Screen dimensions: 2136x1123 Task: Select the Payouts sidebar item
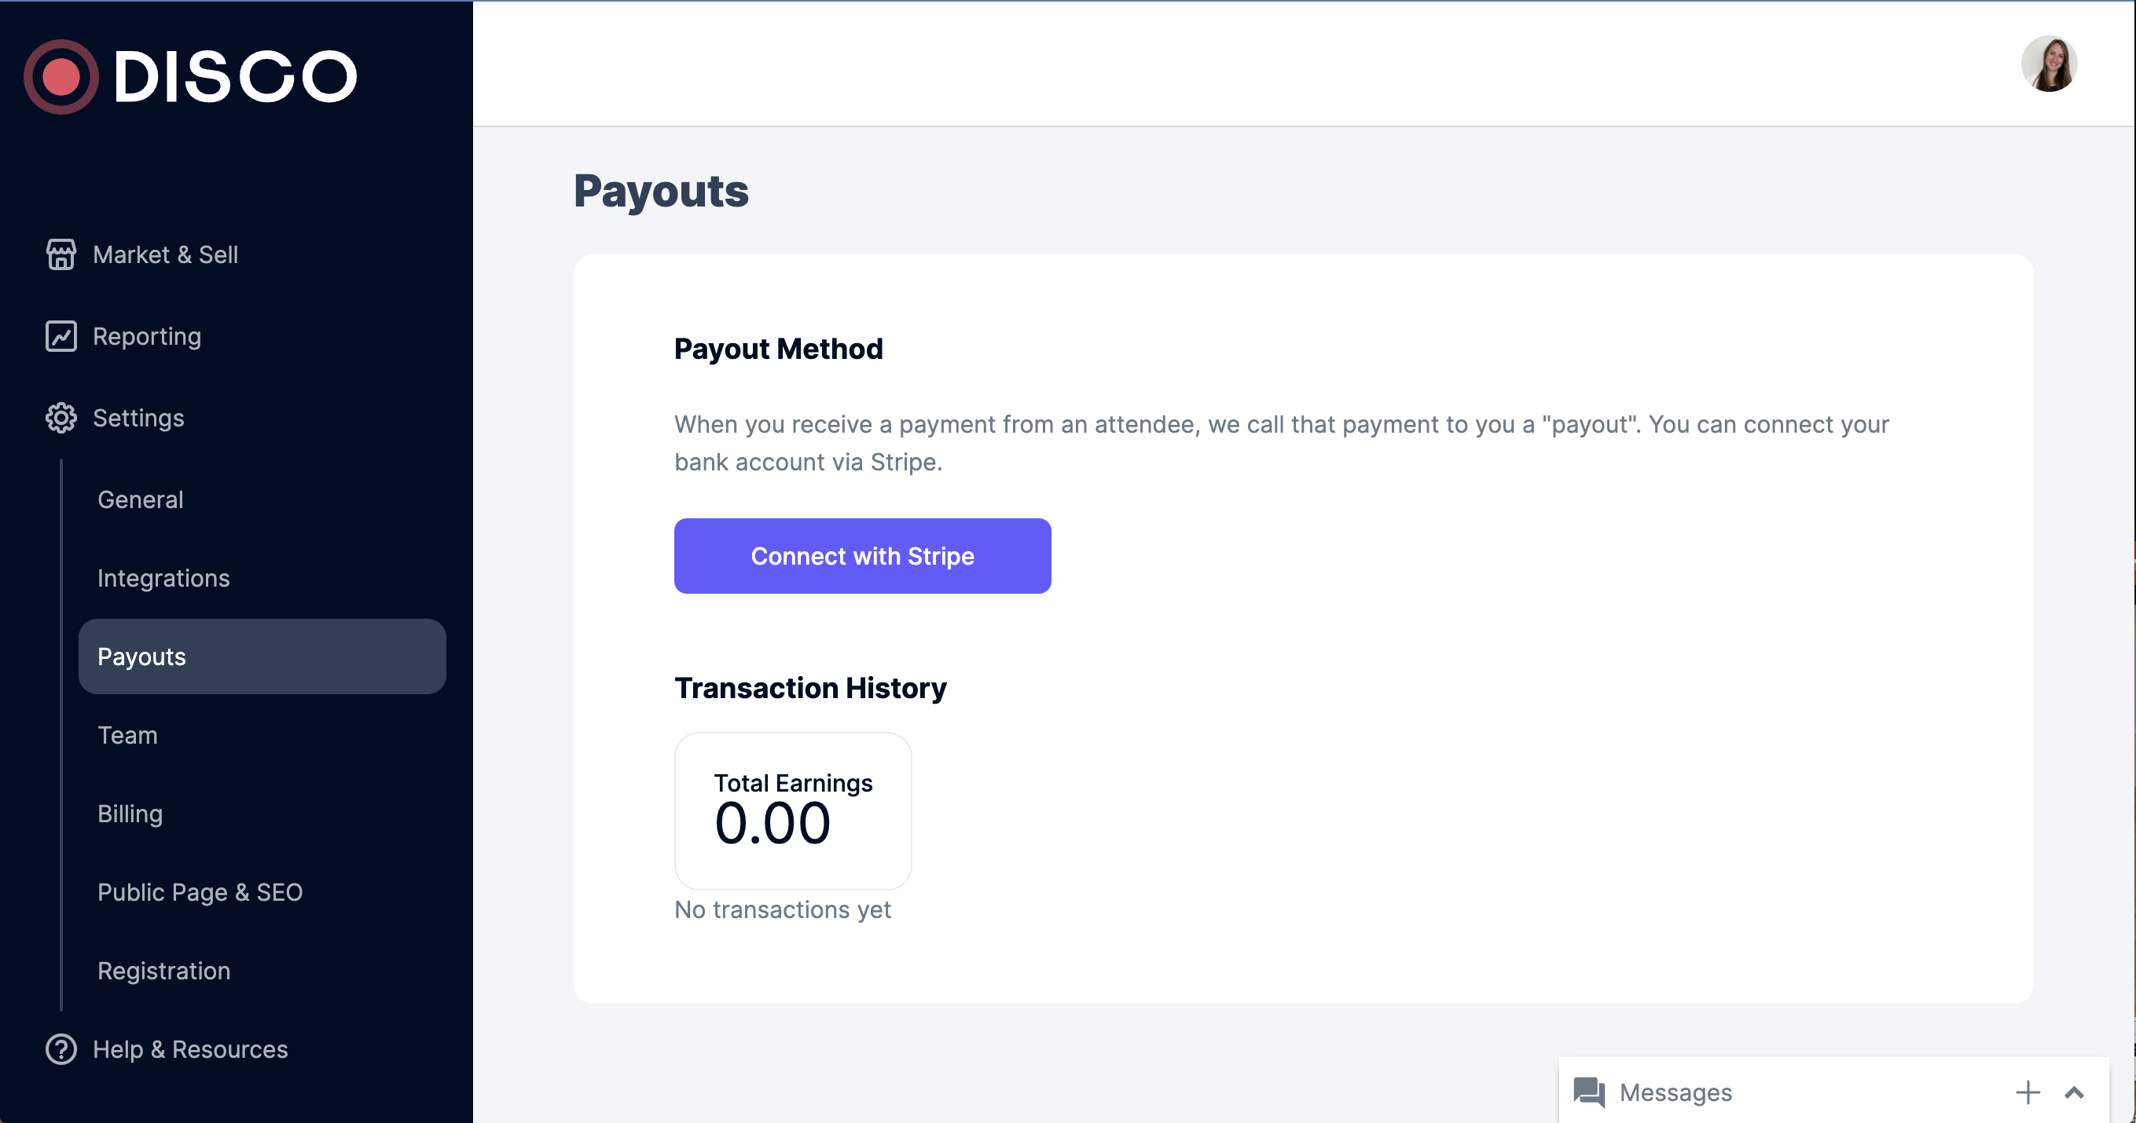262,657
